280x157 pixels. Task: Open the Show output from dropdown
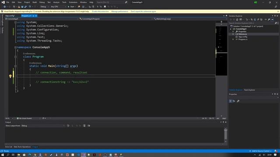click(43, 126)
